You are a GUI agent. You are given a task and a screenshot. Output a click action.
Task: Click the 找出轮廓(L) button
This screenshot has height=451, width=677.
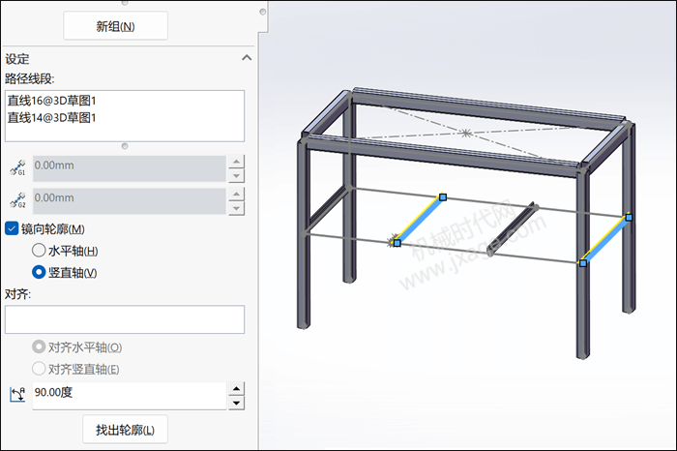tap(125, 430)
